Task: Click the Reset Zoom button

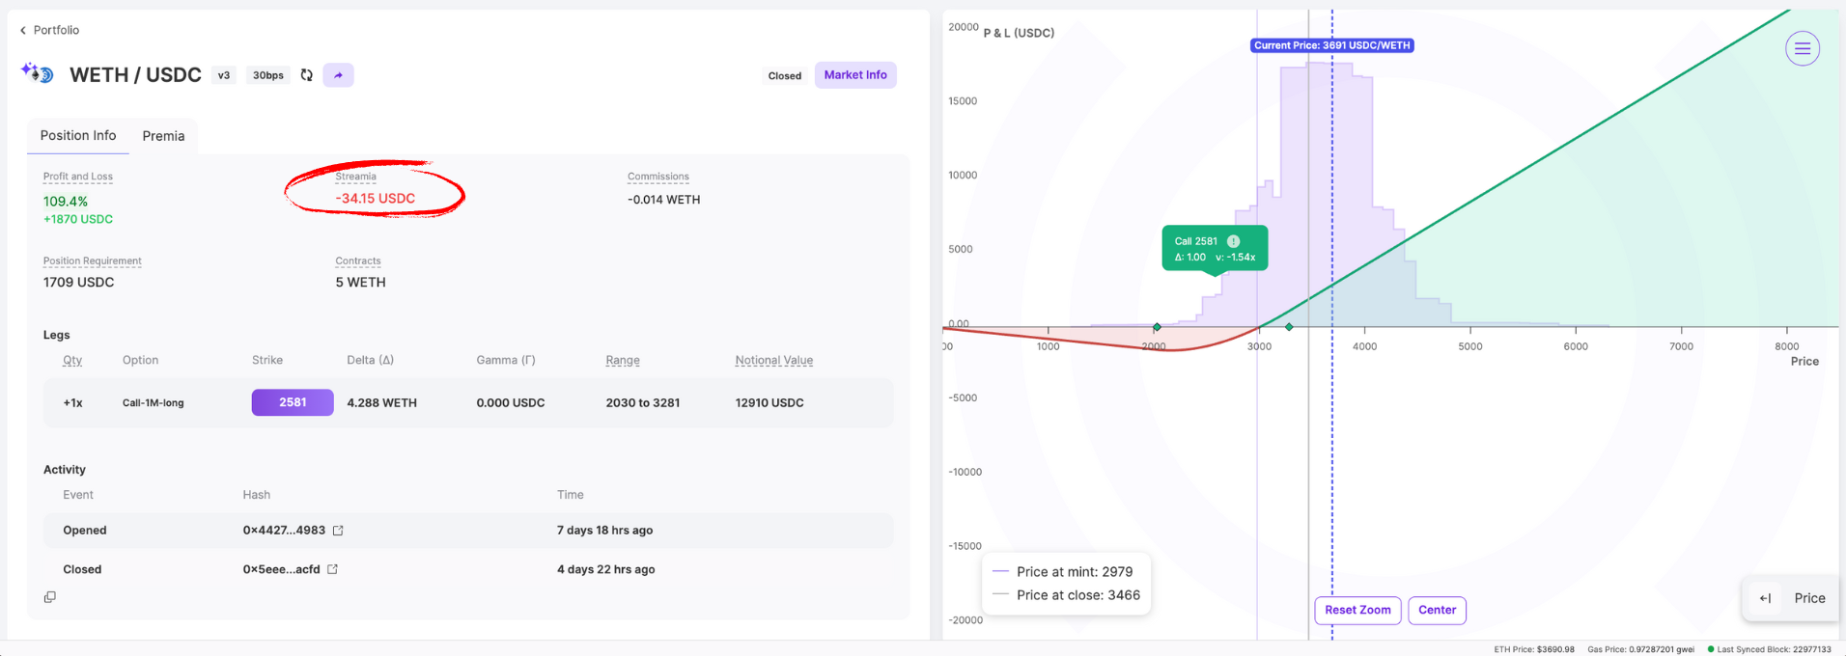Action: 1357,610
